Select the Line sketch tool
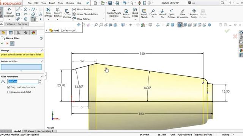 (x=18, y=9)
